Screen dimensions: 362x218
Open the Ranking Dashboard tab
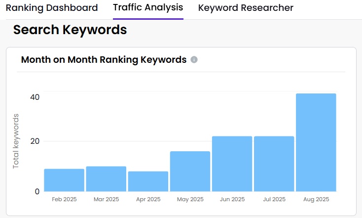52,8
